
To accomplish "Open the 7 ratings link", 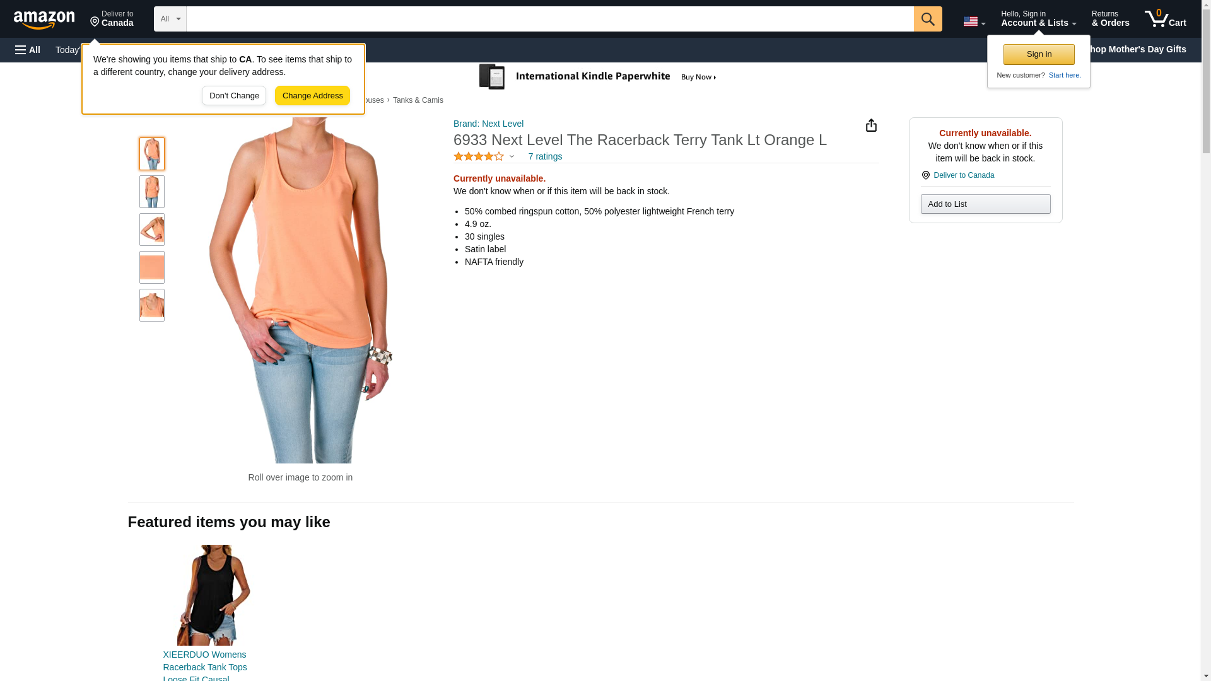I will tap(545, 156).
